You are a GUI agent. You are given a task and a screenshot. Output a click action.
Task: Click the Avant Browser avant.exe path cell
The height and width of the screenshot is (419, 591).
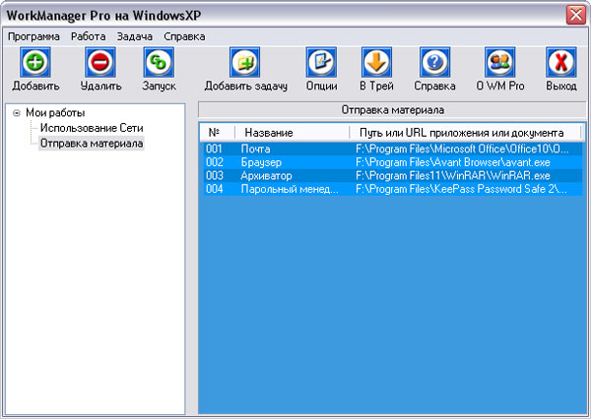click(453, 162)
